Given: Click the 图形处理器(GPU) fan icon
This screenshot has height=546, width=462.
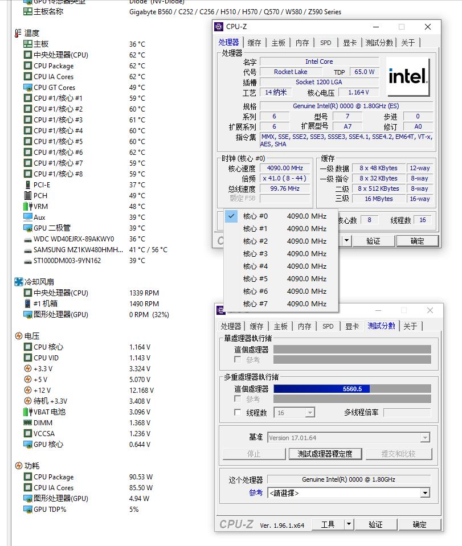Looking at the screenshot, I should (x=28, y=314).
